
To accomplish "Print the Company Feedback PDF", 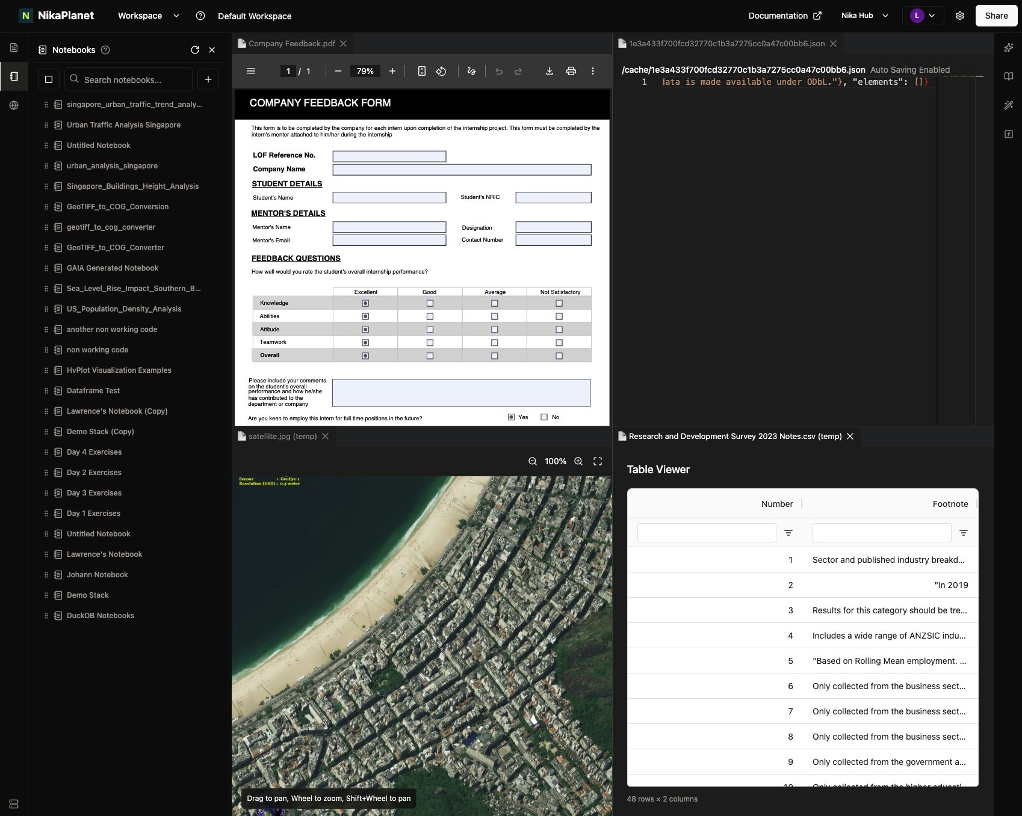I will tap(571, 70).
